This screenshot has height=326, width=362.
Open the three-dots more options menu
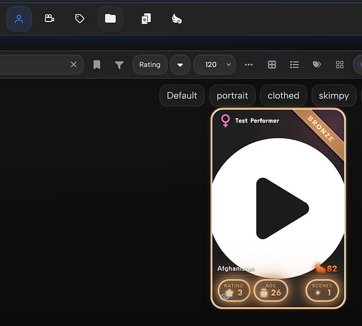(249, 65)
